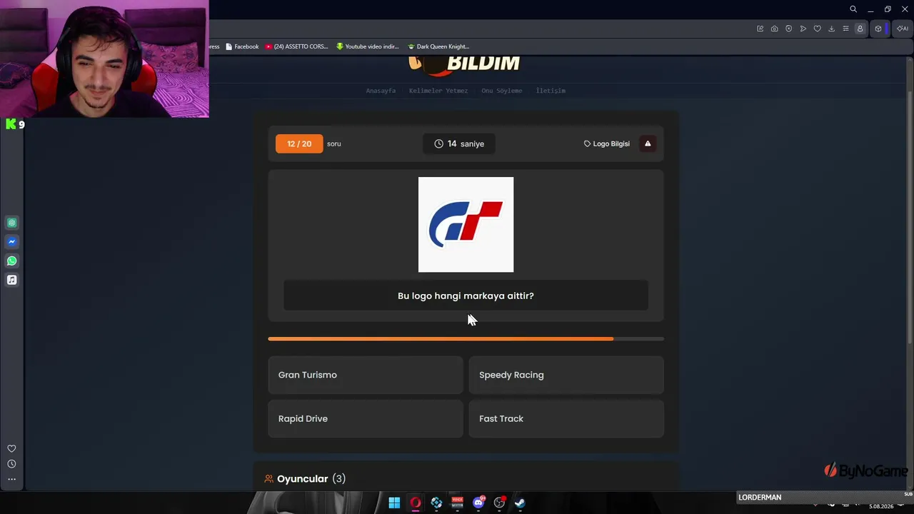The width and height of the screenshot is (914, 514).
Task: Open the Facebook bookmark
Action: coord(242,46)
